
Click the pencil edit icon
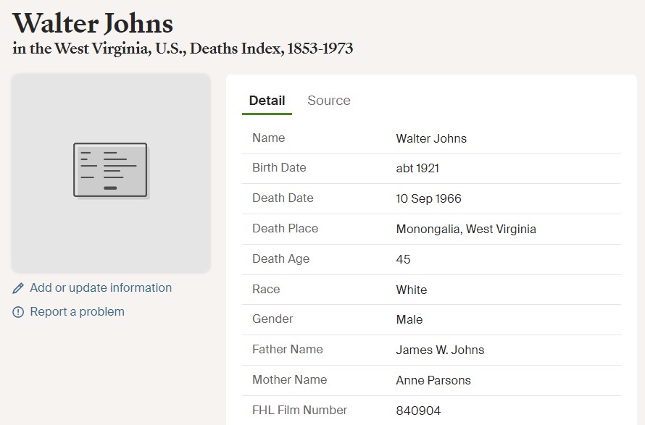[18, 288]
